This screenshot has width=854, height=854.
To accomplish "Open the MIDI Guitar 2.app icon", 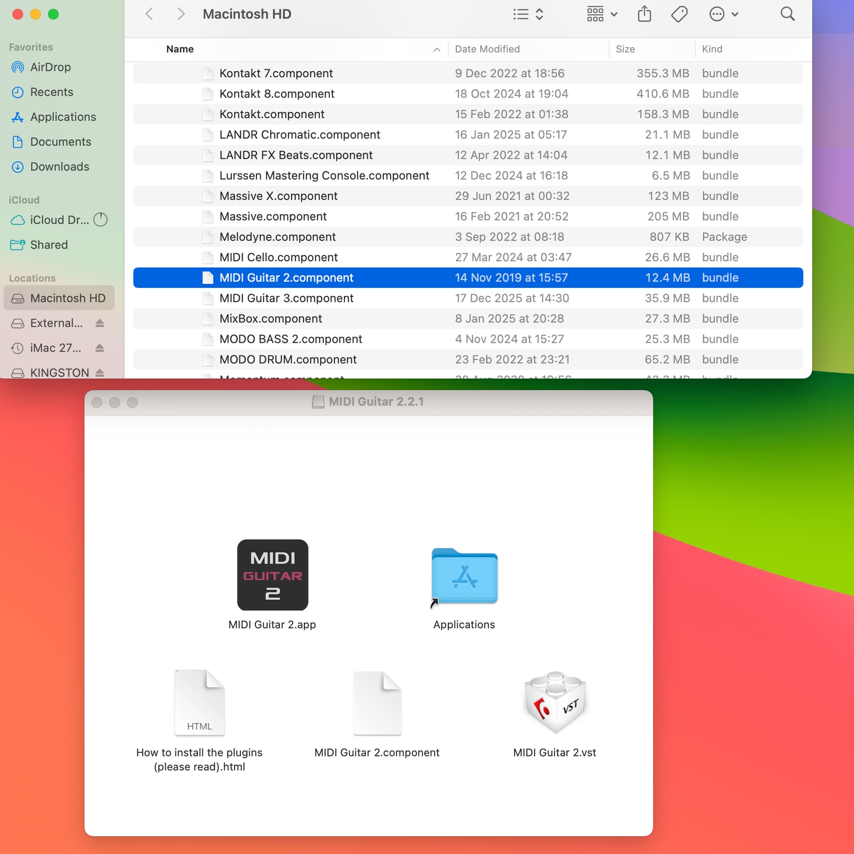I will [x=272, y=575].
